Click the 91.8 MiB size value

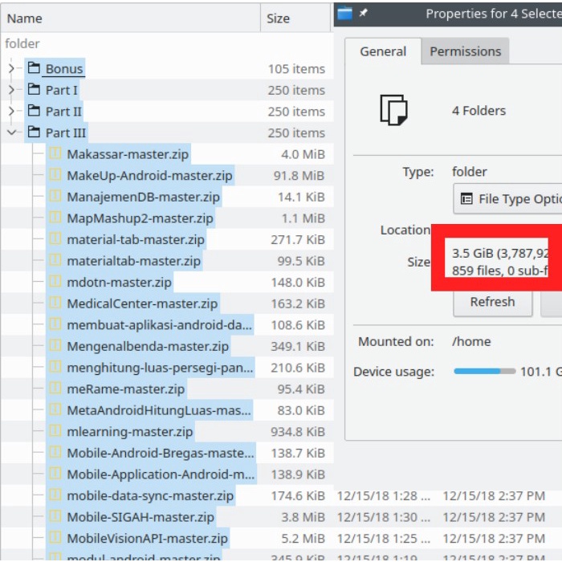pos(299,176)
